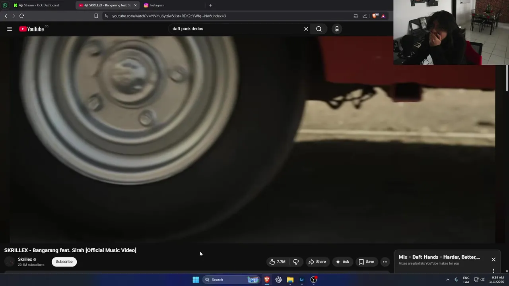This screenshot has height=286, width=509.
Task: Close the Mix playlist panel
Action: tap(493, 259)
